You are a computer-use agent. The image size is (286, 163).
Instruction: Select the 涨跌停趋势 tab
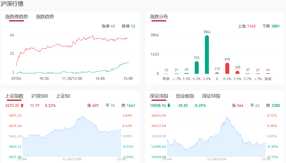point(17,17)
